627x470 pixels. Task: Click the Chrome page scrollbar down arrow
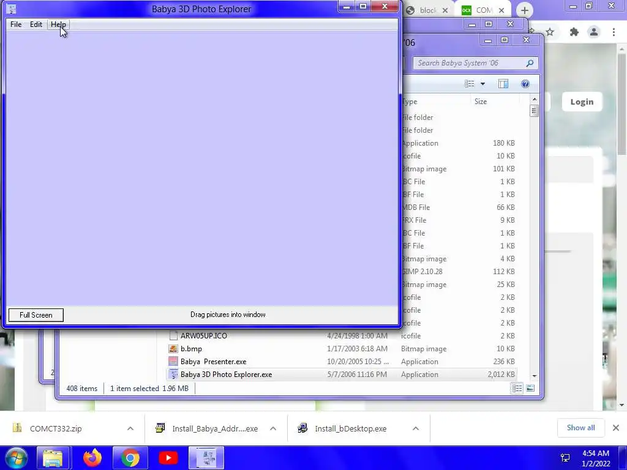622,405
